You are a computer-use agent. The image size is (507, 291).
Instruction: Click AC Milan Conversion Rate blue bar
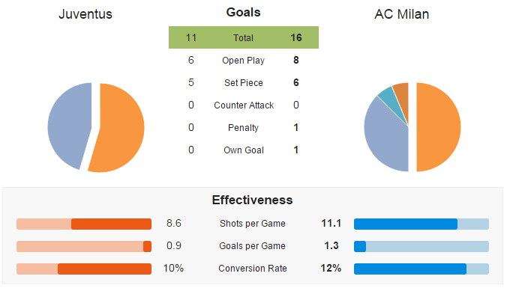(x=421, y=269)
